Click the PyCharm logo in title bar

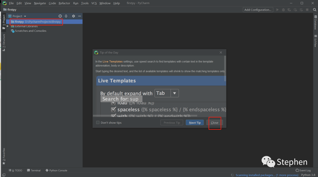4,3
